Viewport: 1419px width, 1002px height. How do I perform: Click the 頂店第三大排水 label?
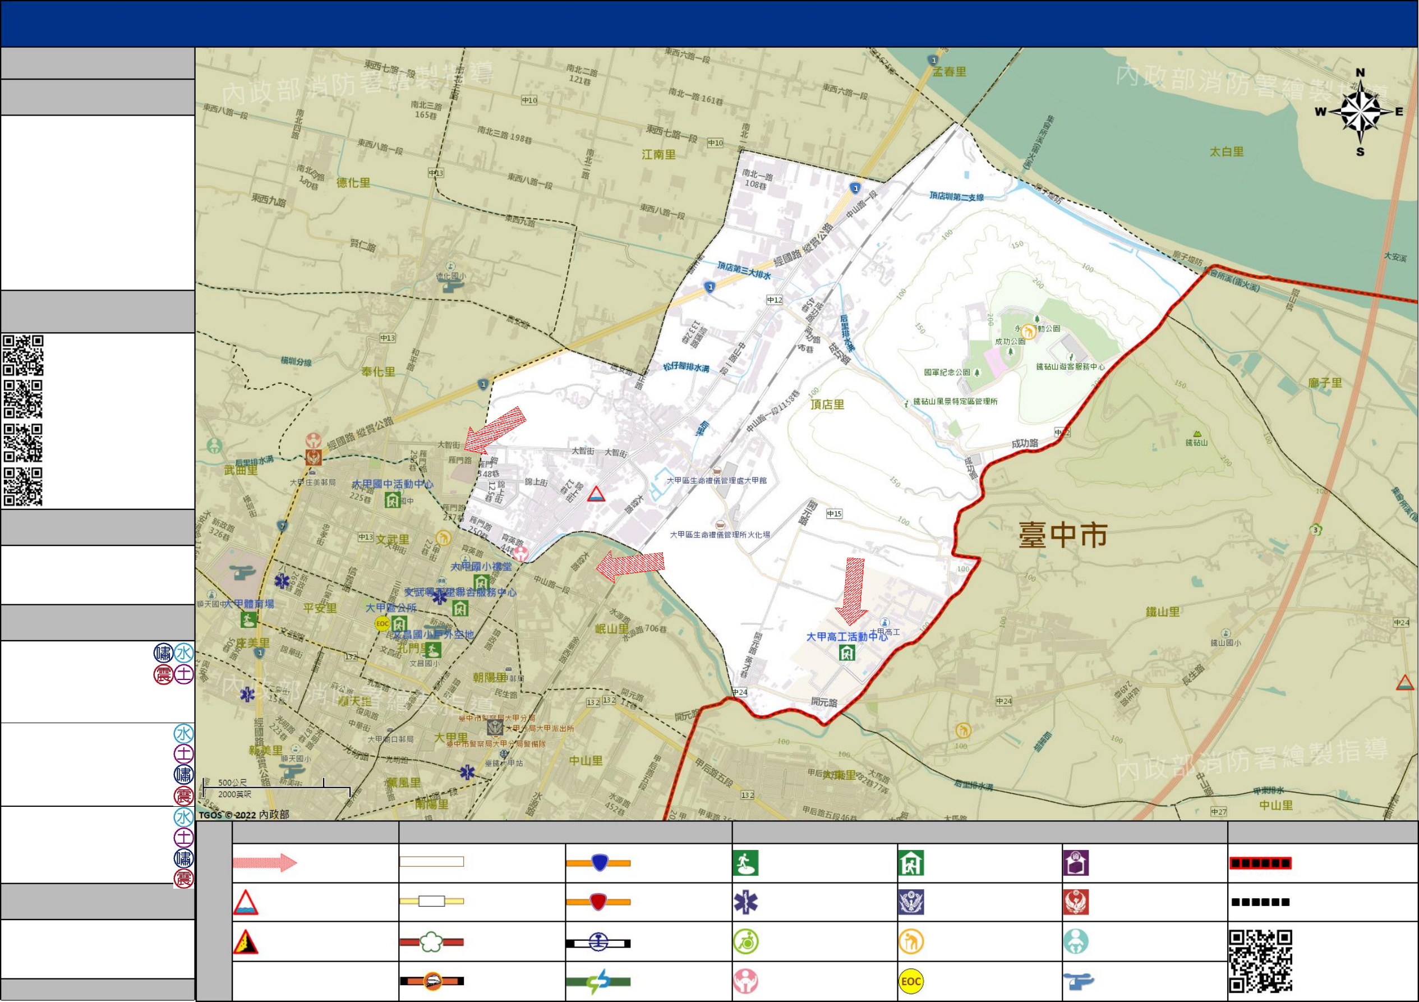tap(744, 271)
